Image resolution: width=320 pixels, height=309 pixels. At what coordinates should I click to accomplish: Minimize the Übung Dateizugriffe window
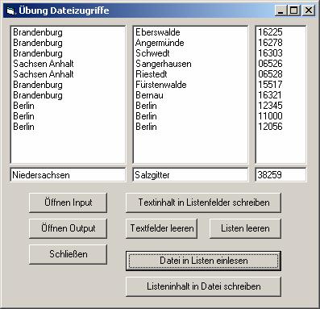(281, 10)
